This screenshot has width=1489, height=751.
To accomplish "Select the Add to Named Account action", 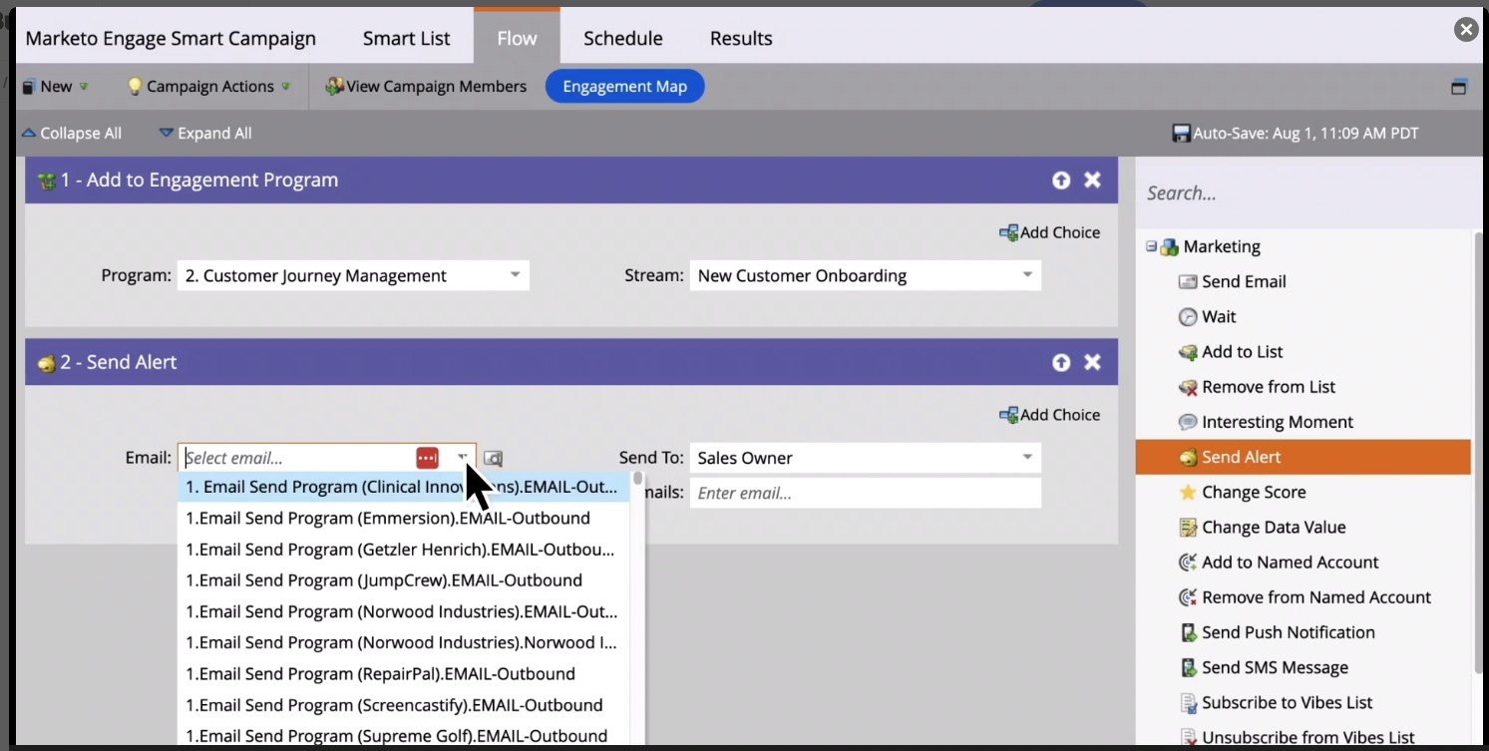I will coord(1279,563).
